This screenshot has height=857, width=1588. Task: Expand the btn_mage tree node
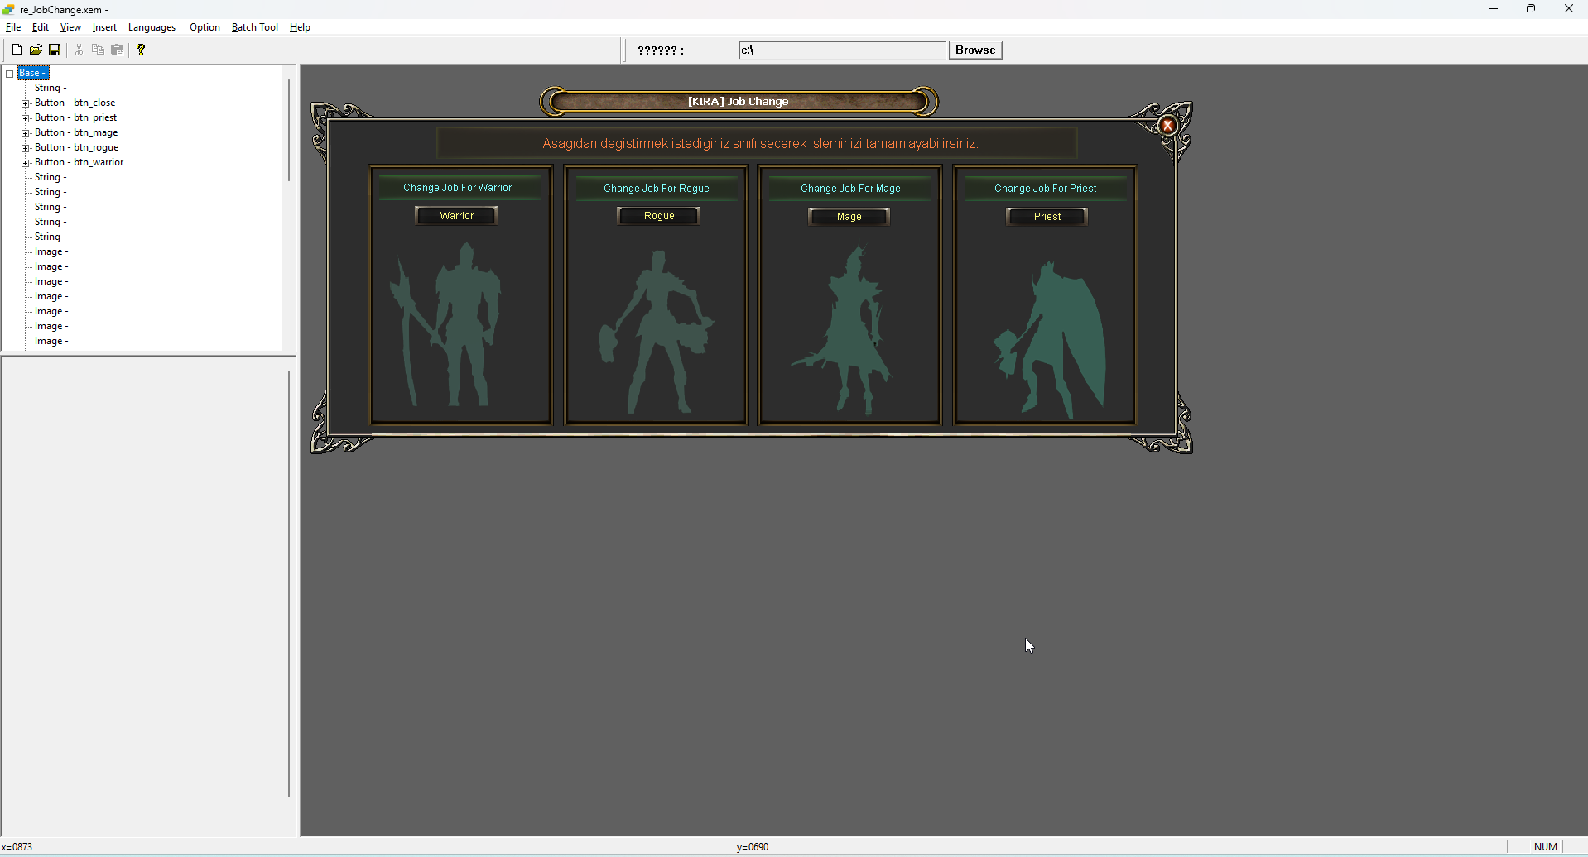point(26,133)
